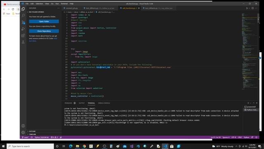This screenshot has width=264, height=149.
Task: Expand the Outline section
Action: click(x=44, y=131)
